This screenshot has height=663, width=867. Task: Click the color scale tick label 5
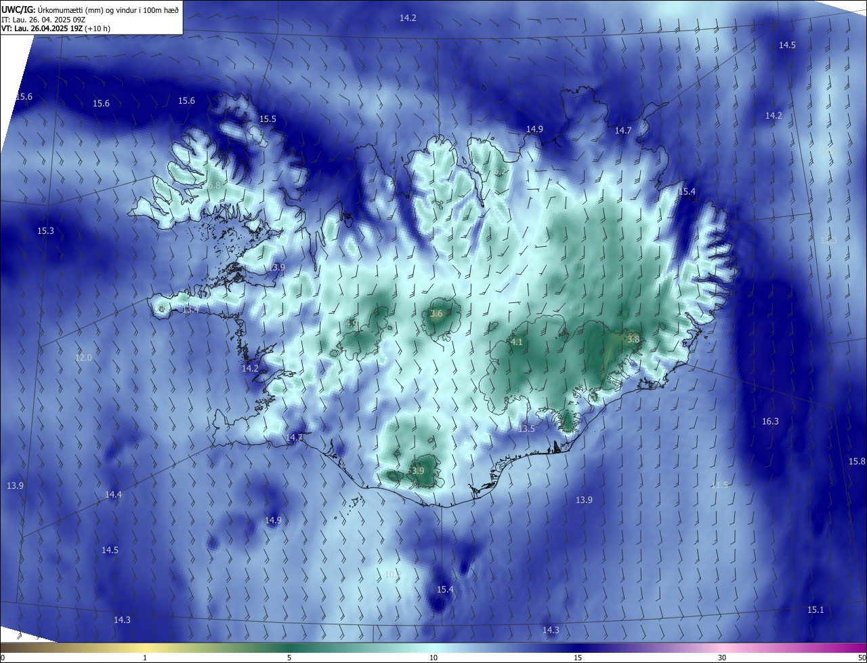pyautogui.click(x=289, y=658)
